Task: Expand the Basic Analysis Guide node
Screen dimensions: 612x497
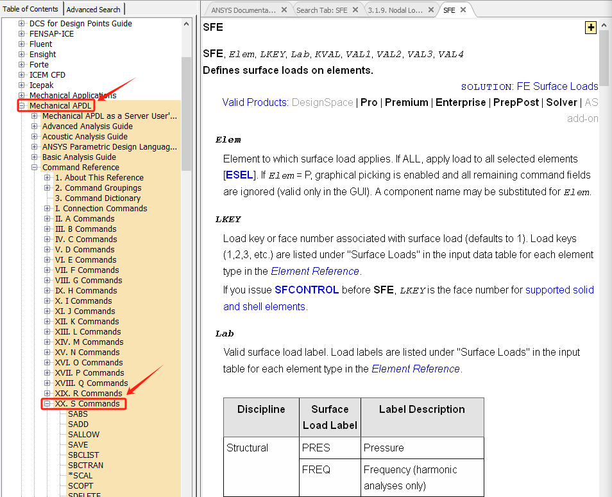Action: coord(35,157)
